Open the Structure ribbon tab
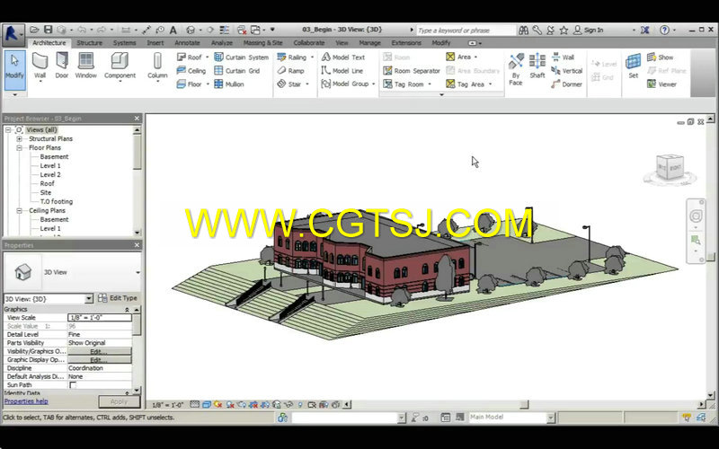 coord(89,42)
